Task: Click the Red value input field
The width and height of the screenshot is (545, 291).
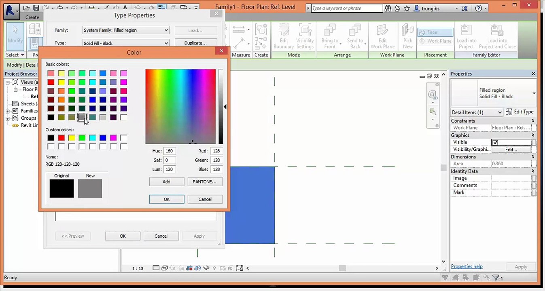Action: tap(216, 151)
